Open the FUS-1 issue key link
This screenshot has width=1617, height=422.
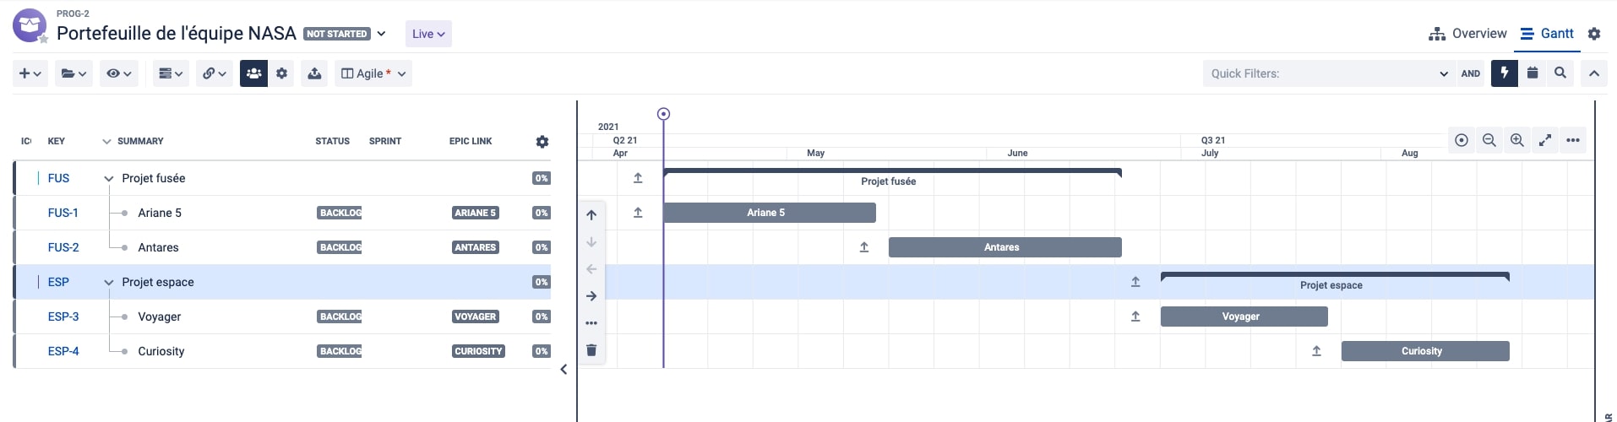tap(63, 213)
